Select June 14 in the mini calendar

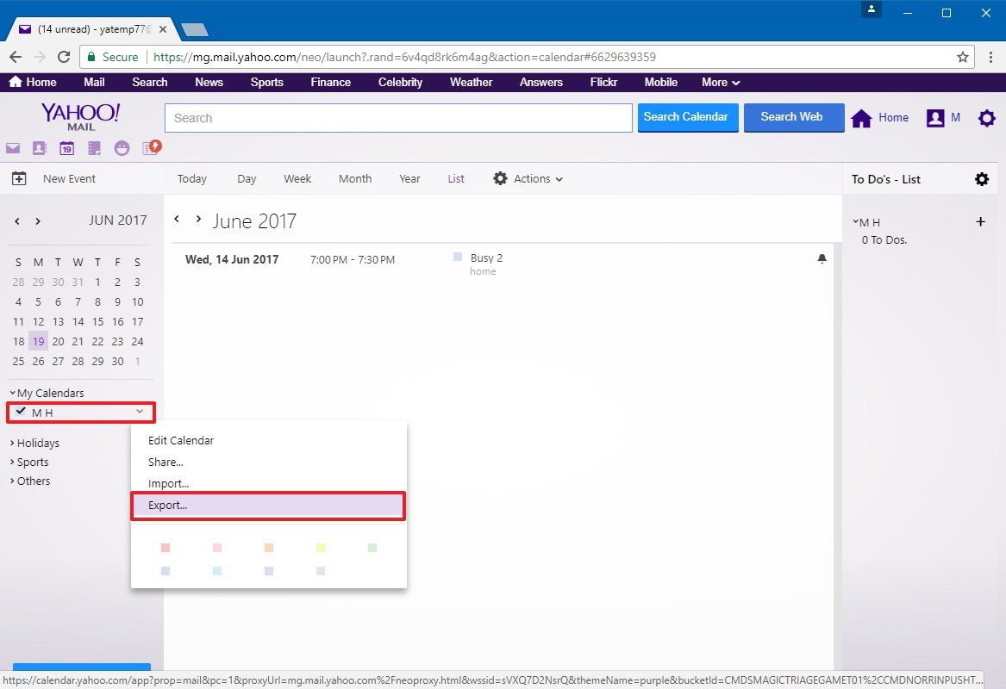[x=78, y=322]
